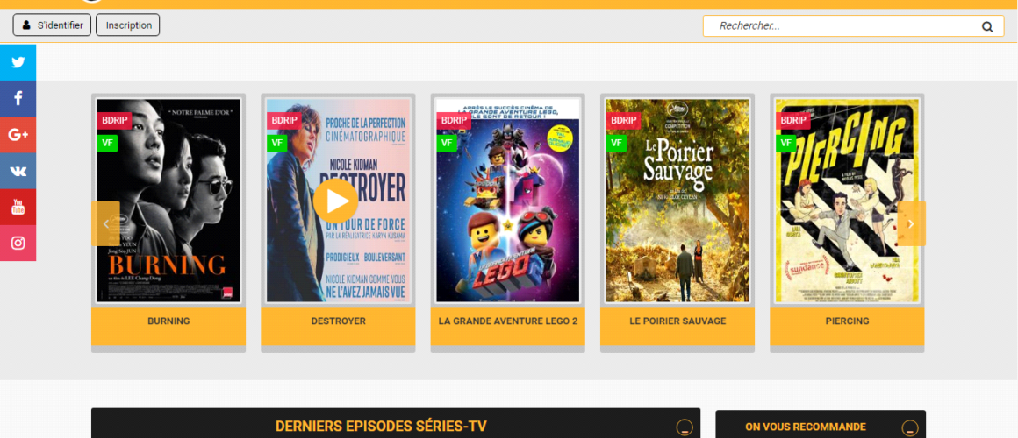Click the magnifier search icon

tap(987, 26)
